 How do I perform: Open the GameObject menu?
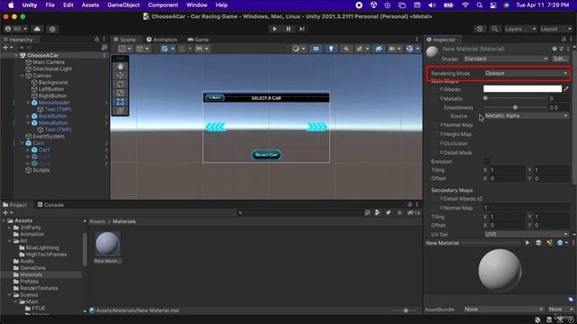pyautogui.click(x=124, y=5)
